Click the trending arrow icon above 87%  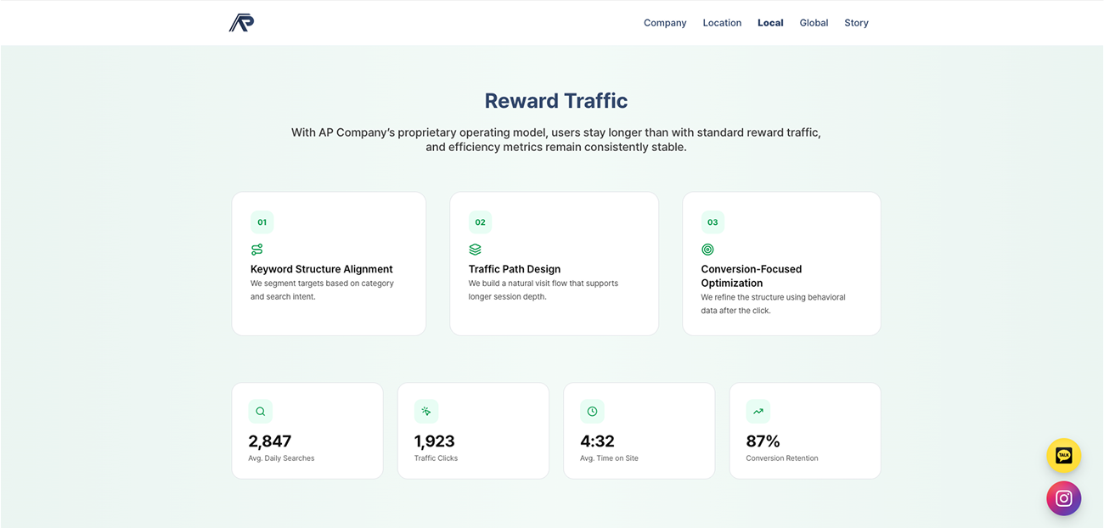click(x=758, y=412)
